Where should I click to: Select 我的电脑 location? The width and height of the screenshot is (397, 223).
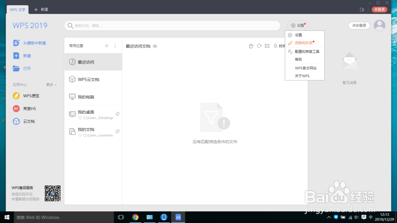point(93,97)
